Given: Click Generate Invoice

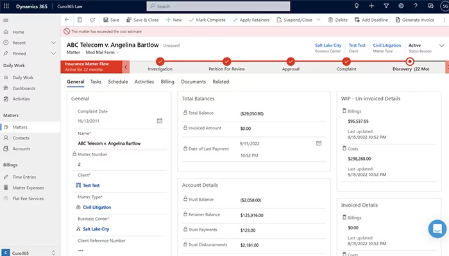Looking at the screenshot, I should (x=415, y=20).
